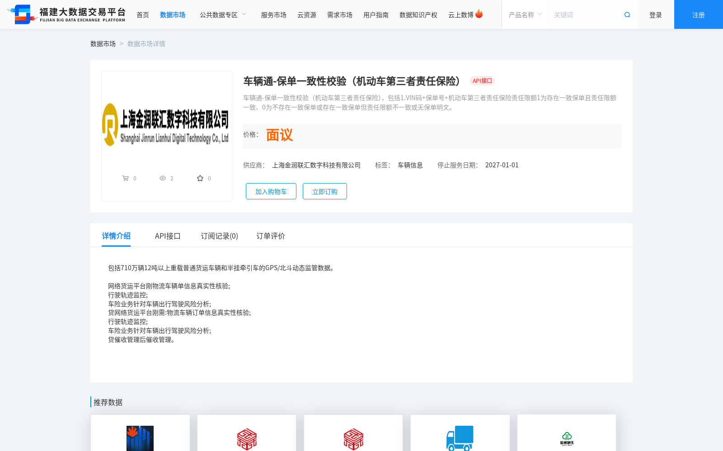The height and width of the screenshot is (451, 723).
Task: Click the red API接口 tag badge
Action: point(482,81)
